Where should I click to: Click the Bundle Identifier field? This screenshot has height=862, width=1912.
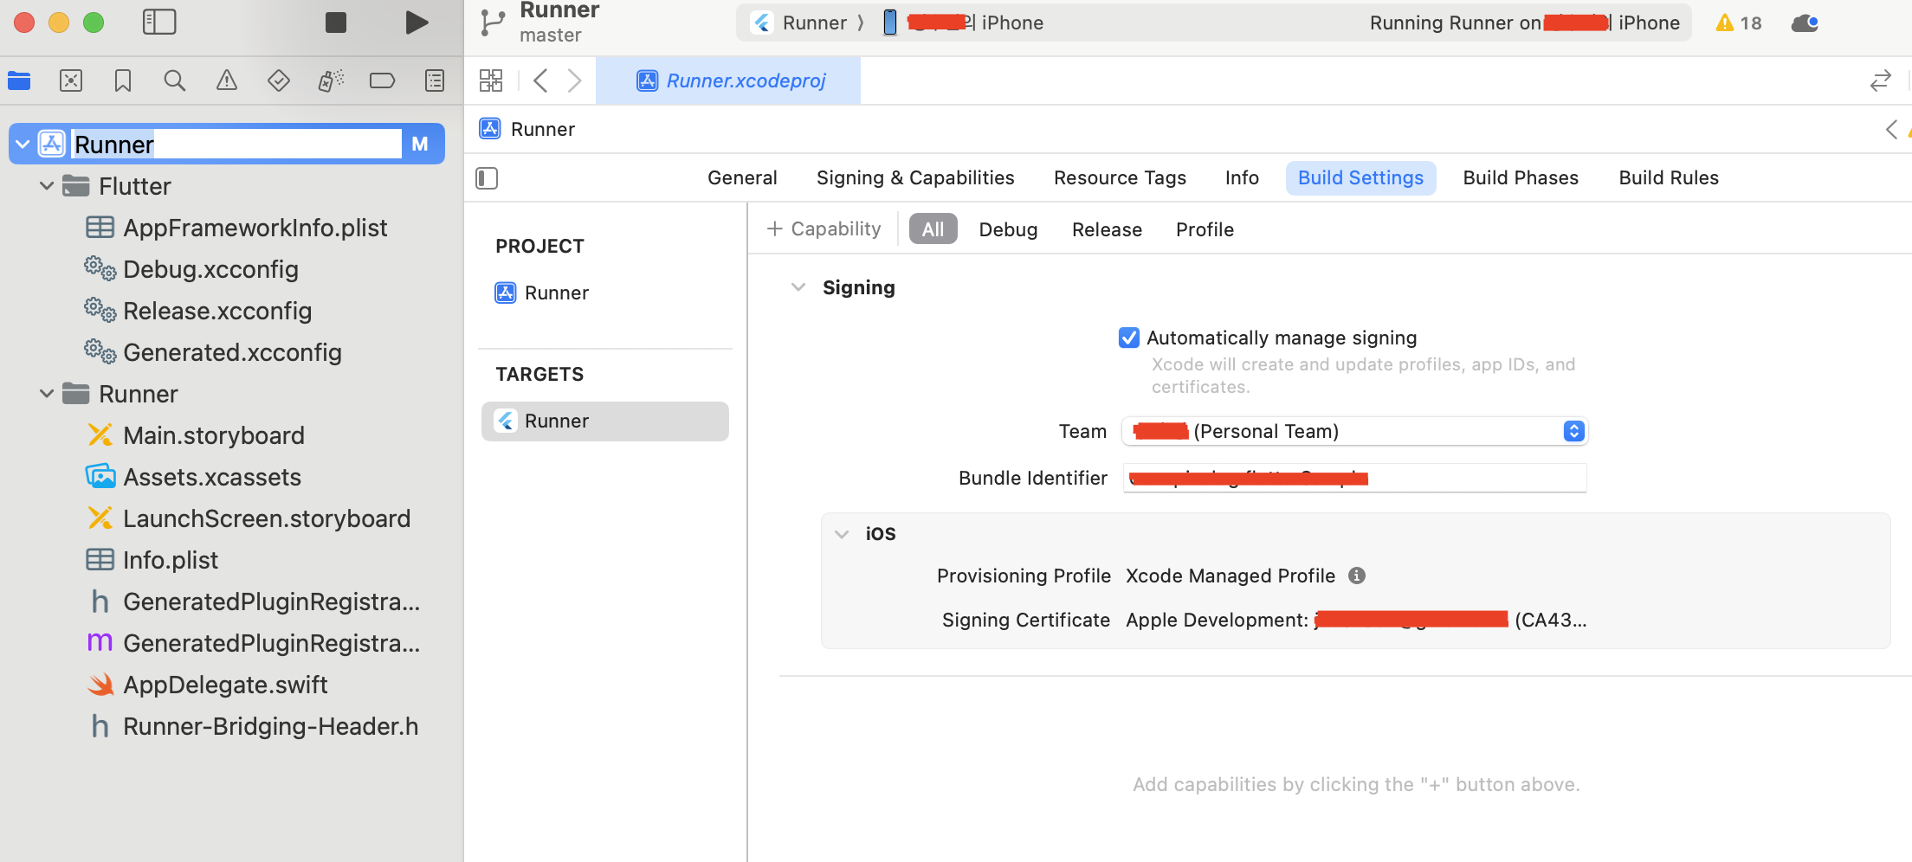click(x=1354, y=478)
